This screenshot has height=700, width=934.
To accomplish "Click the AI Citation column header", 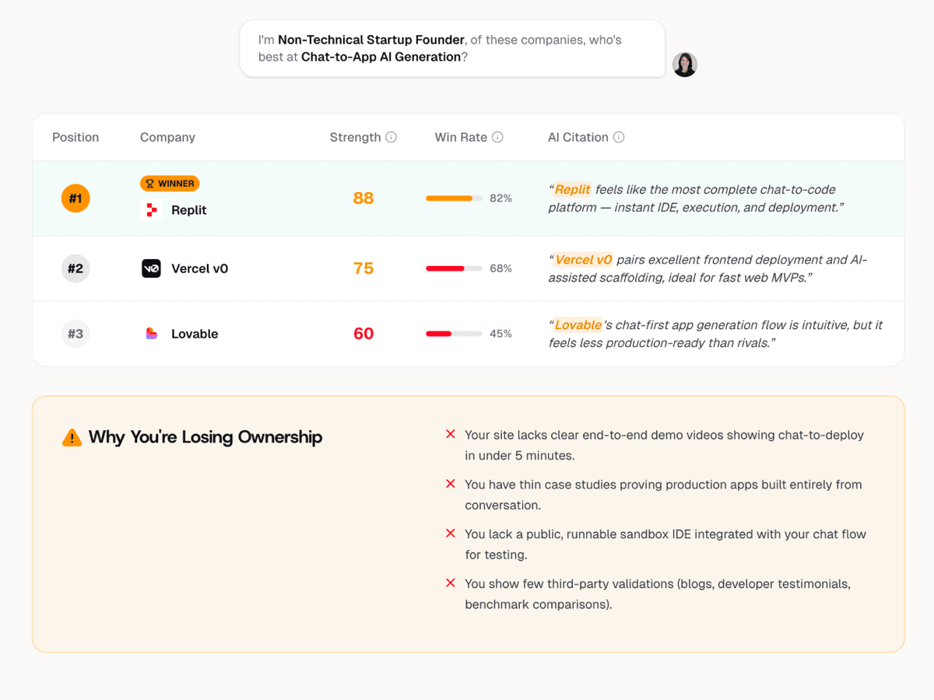I will 578,137.
